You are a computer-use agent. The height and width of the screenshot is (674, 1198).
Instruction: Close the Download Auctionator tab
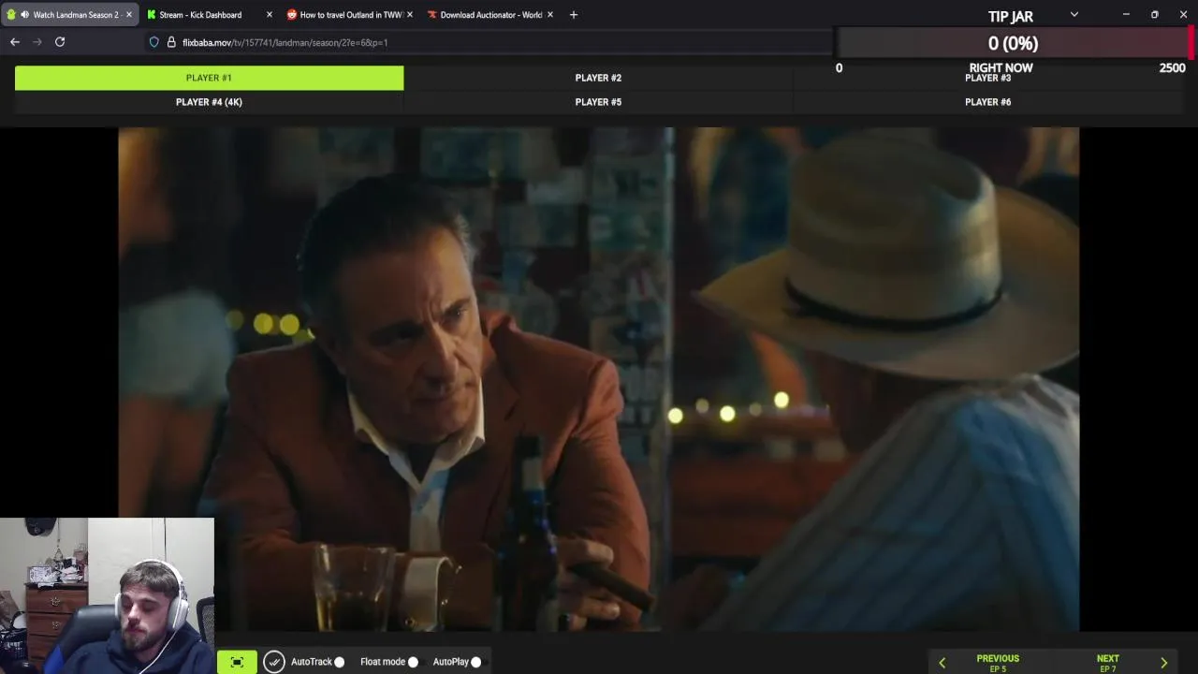pos(550,15)
